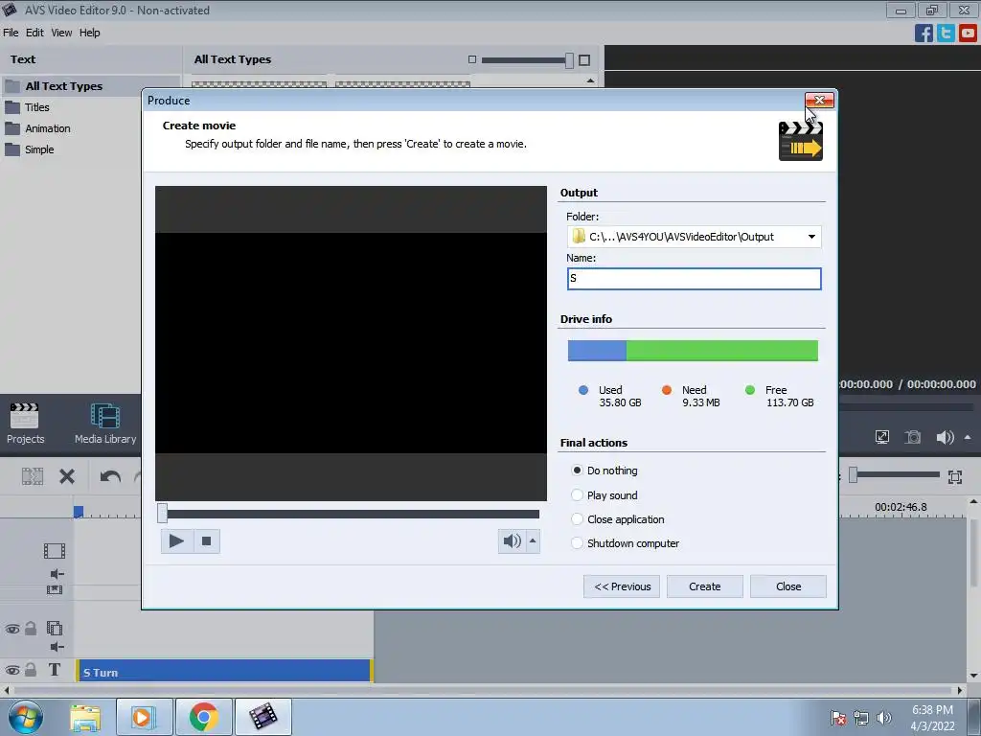
Task: Open the Projects panel icon
Action: (x=25, y=424)
